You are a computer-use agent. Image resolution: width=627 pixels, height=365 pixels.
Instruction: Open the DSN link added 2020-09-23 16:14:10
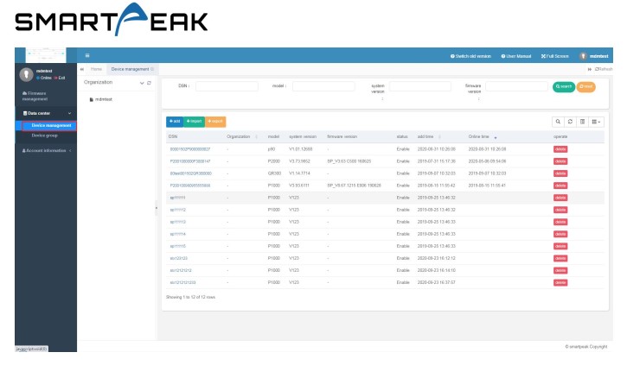(181, 270)
